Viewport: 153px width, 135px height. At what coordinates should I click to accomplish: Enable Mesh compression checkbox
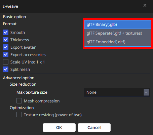19,101
